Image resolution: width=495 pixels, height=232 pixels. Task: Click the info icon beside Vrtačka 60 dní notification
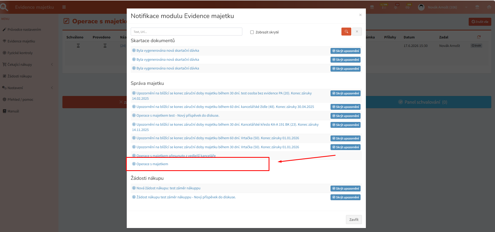click(x=134, y=138)
